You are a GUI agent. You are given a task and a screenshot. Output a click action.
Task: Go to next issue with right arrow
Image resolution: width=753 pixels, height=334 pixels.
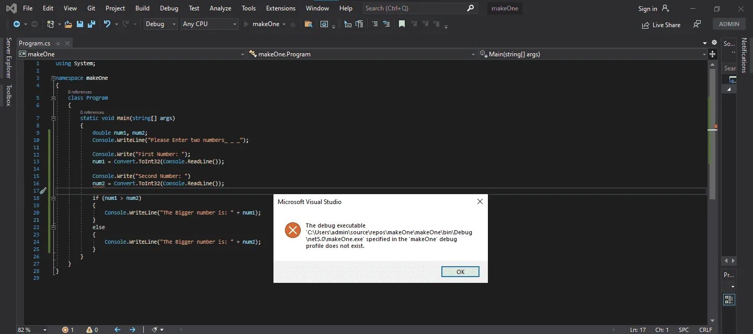(x=132, y=330)
